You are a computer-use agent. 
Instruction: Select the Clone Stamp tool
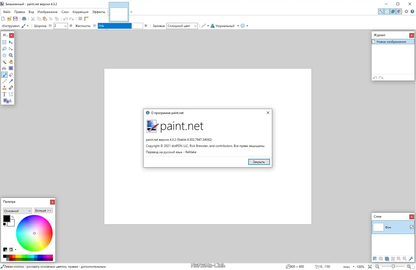[4, 88]
